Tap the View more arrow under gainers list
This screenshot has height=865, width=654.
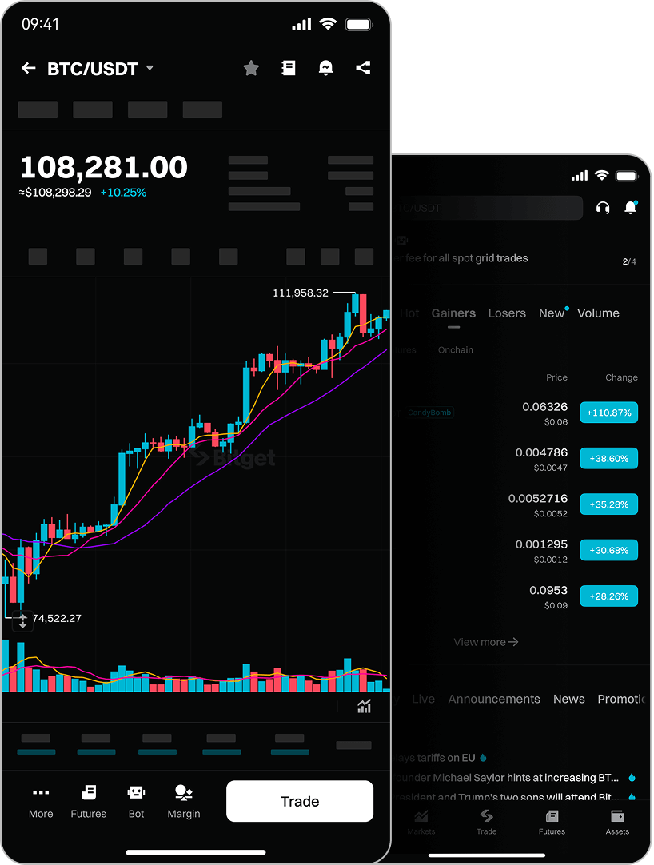[485, 641]
